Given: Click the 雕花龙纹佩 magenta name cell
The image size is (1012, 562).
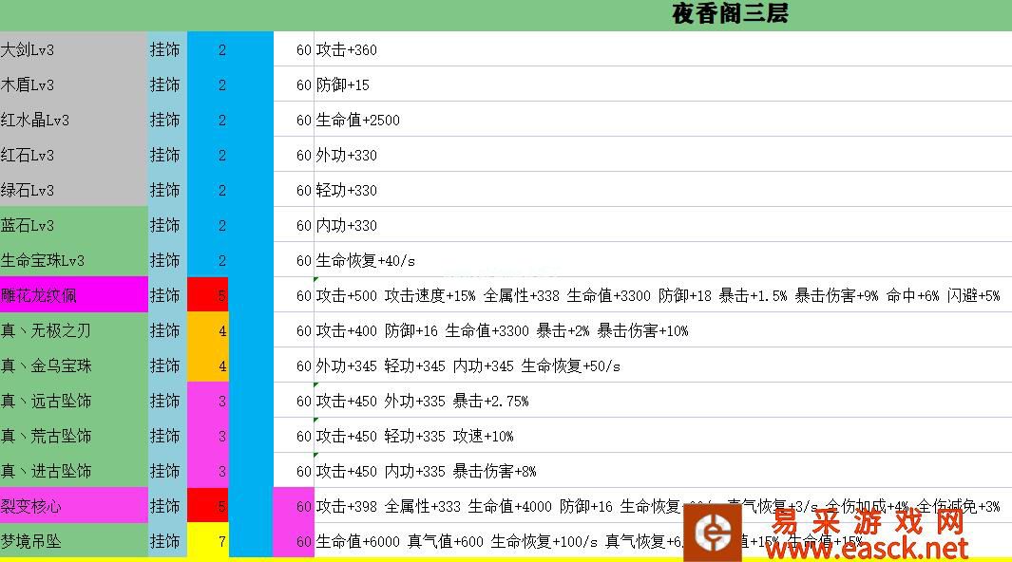Looking at the screenshot, I should pos(73,295).
